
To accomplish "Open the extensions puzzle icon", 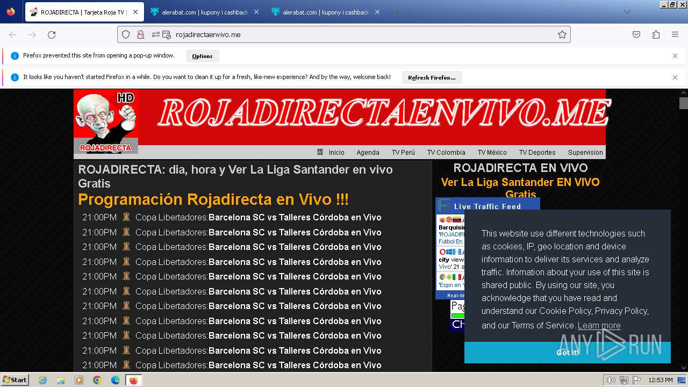I will (656, 34).
